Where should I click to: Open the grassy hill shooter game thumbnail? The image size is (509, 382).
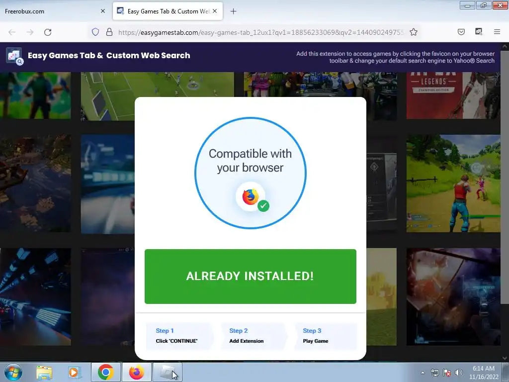[x=453, y=184]
